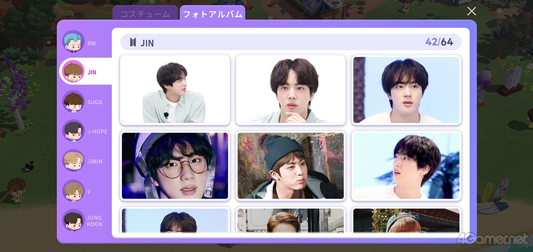This screenshot has height=252, width=533.
Task: Switch to the コスチューム tab
Action: tap(145, 14)
